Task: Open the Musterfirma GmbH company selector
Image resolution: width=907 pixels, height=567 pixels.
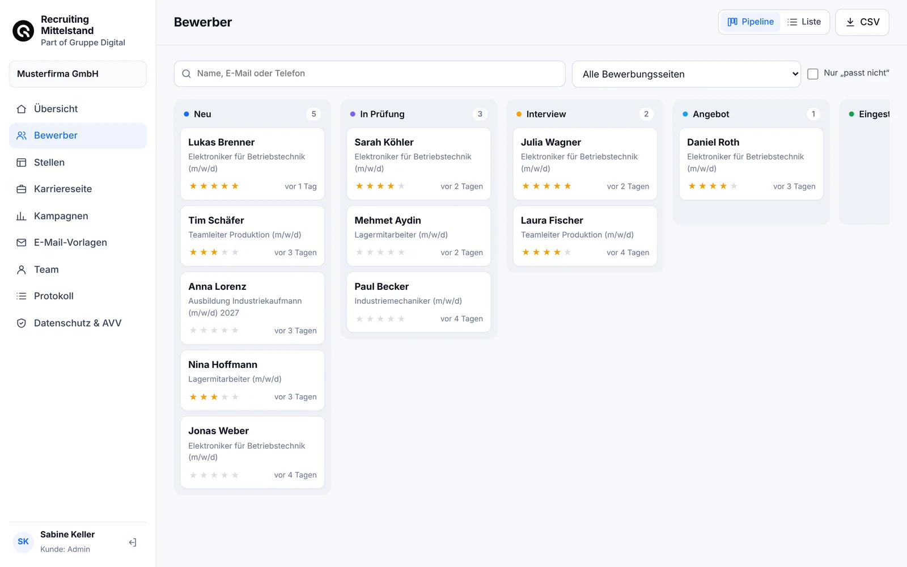Action: [x=78, y=74]
